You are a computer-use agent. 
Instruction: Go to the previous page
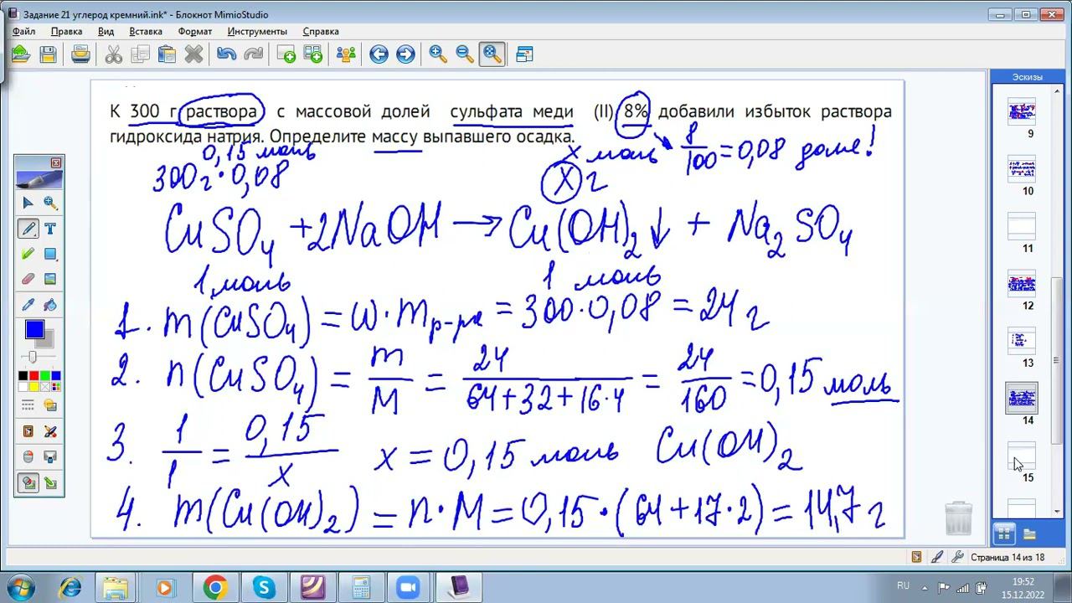pyautogui.click(x=379, y=54)
